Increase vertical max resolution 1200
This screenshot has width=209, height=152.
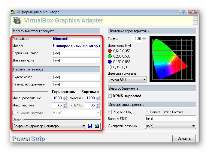[98, 97]
